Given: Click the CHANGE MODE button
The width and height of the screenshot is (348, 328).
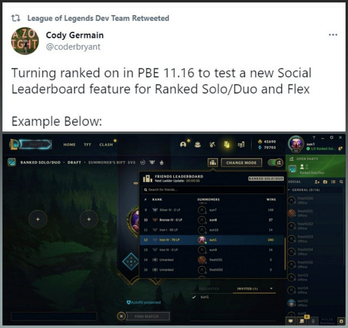Looking at the screenshot, I should coord(241,163).
